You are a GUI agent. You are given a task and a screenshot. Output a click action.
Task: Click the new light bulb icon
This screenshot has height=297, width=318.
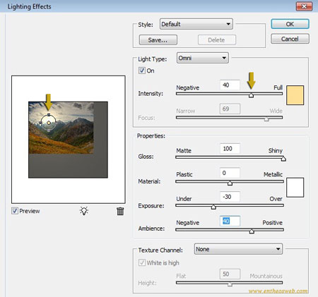[x=84, y=211]
